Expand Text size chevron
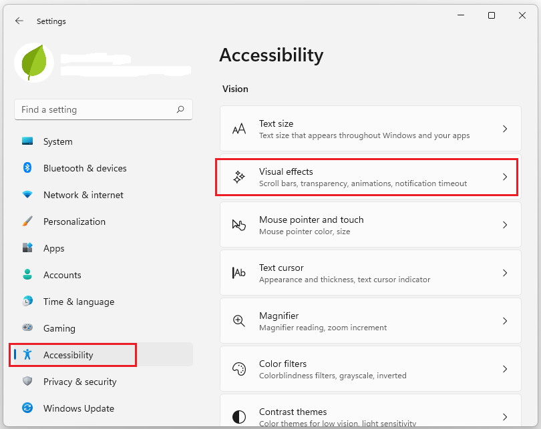The image size is (541, 429). 505,129
